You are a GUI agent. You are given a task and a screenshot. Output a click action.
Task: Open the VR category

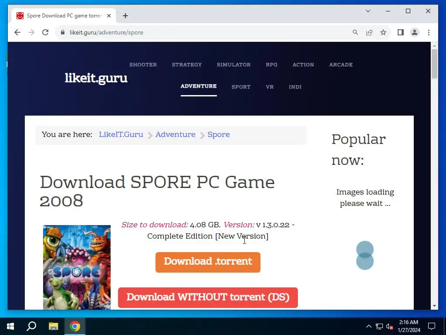[x=270, y=87]
